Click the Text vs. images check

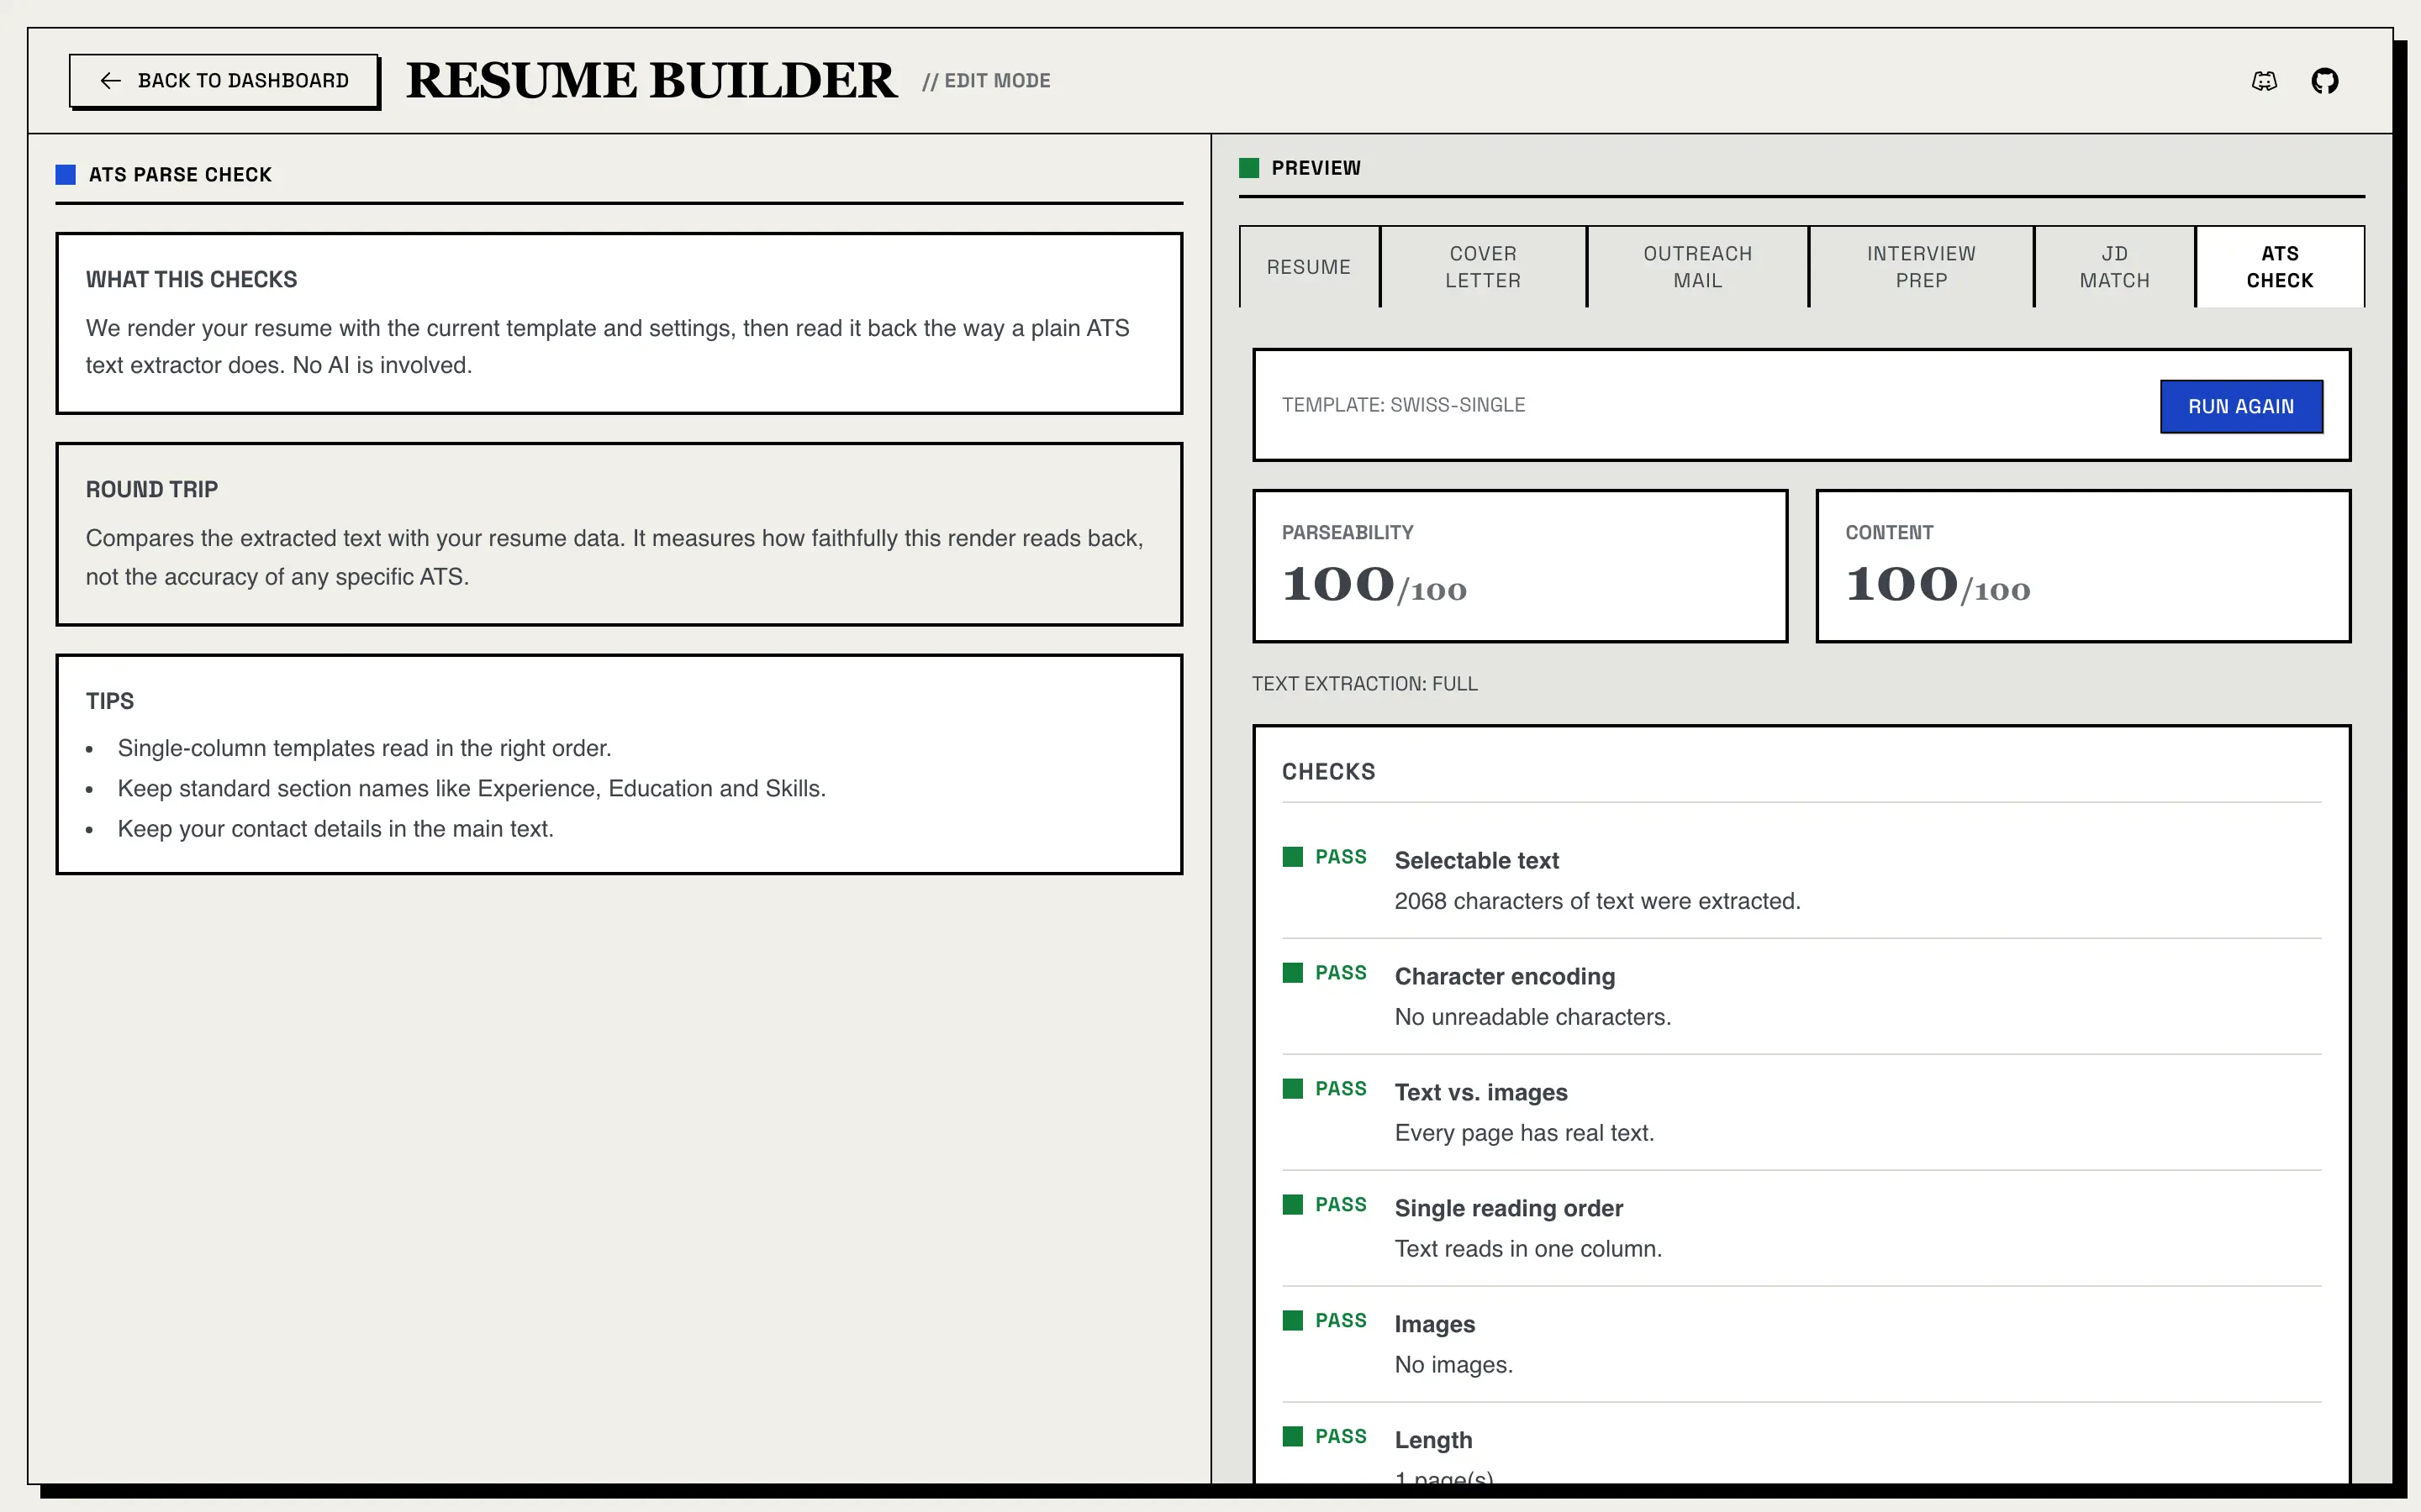[x=1801, y=1112]
